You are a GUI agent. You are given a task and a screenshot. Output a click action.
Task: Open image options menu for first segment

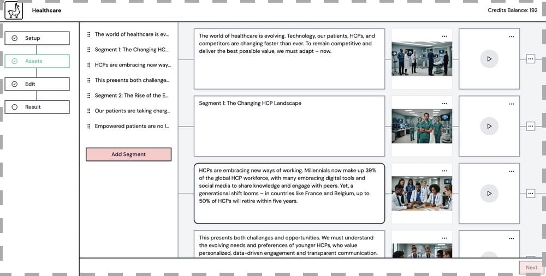tap(444, 36)
